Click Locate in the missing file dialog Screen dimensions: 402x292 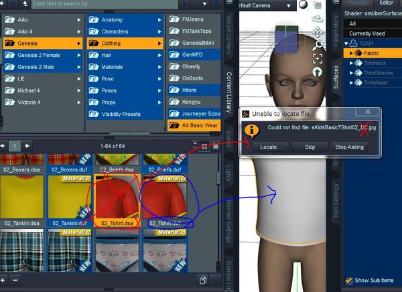[271, 147]
